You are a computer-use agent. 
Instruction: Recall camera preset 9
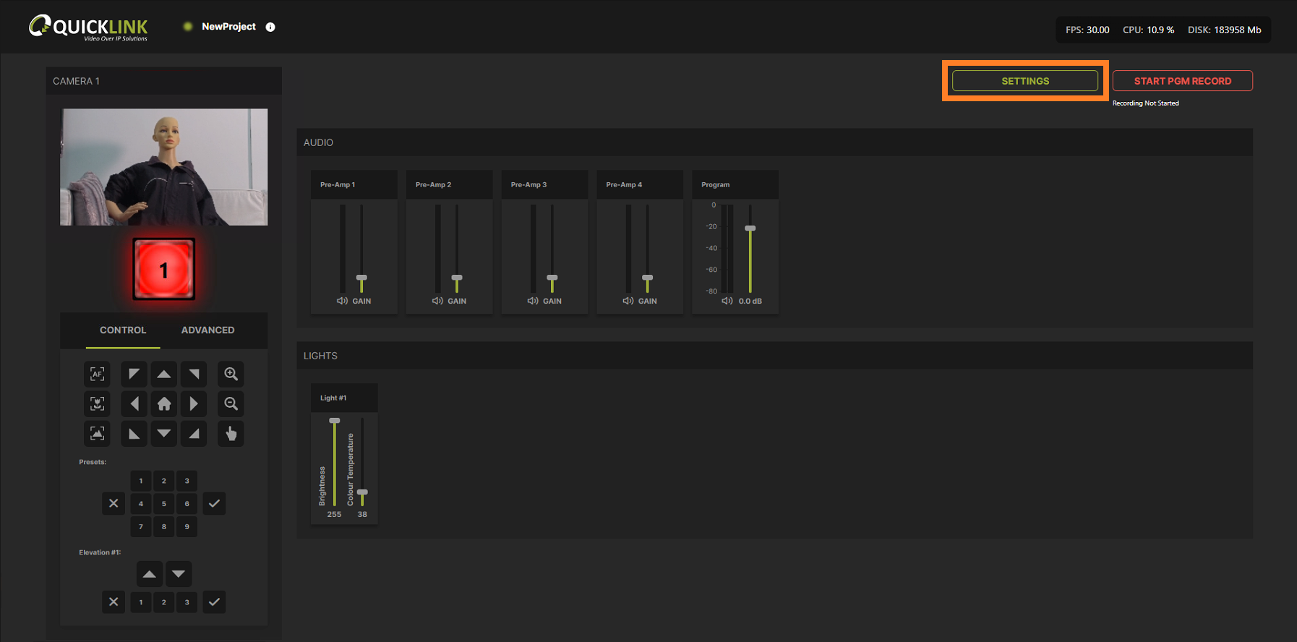coord(187,527)
